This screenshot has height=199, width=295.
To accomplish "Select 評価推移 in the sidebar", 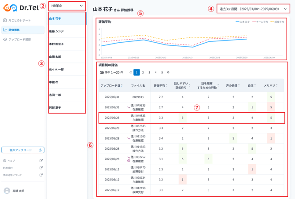I will pos(23,30).
